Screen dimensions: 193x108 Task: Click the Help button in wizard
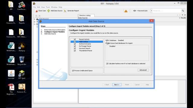point(147,85)
